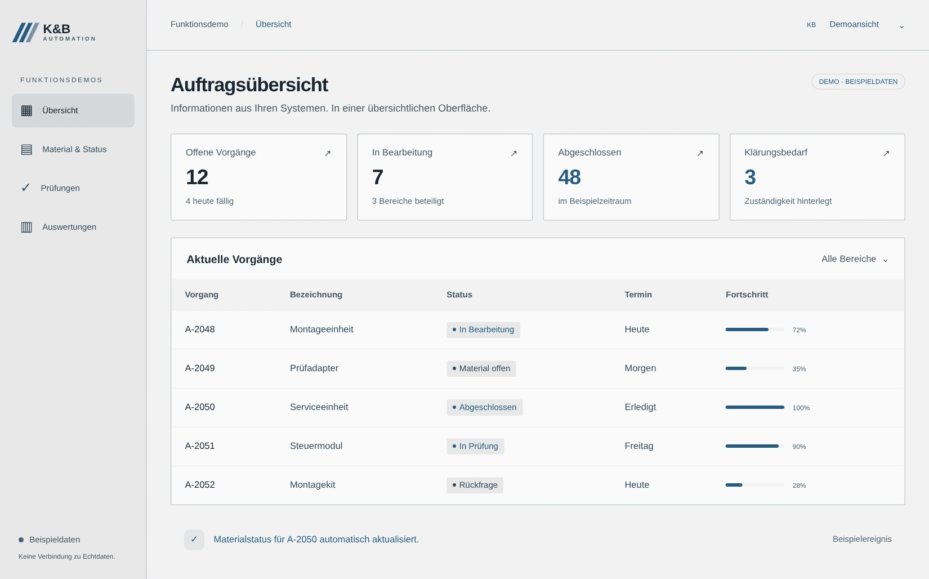Expand the Demoansicht dropdown chevron
This screenshot has height=579, width=929.
click(x=901, y=26)
